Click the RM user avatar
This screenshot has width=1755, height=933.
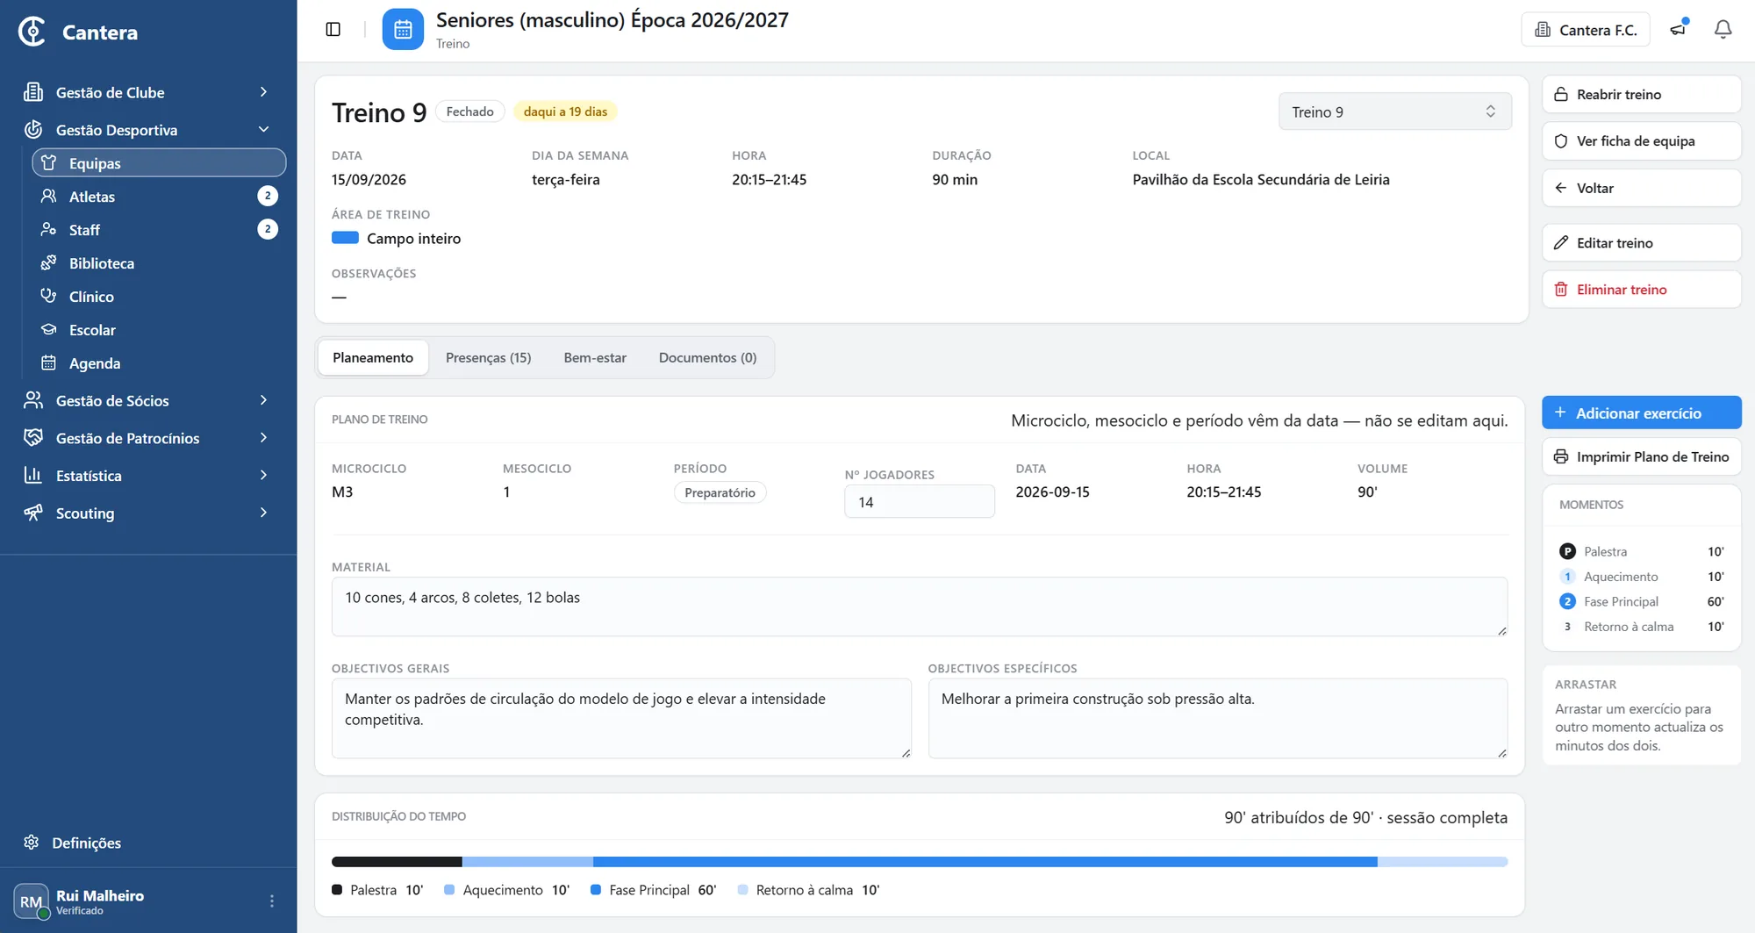click(x=31, y=901)
